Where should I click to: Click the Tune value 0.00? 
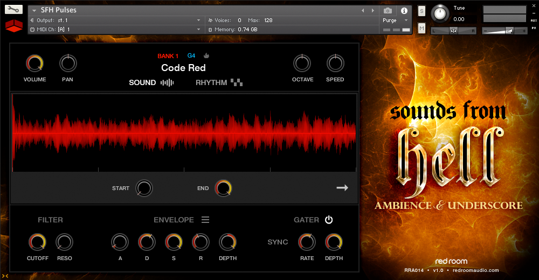point(459,19)
